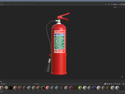Open the environment sphere settings
The height and width of the screenshot is (94, 125).
tap(114, 4)
